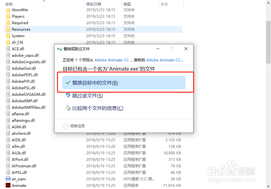Select the Required folder icon
Image resolution: width=271 pixels, height=189 pixels.
[8, 23]
